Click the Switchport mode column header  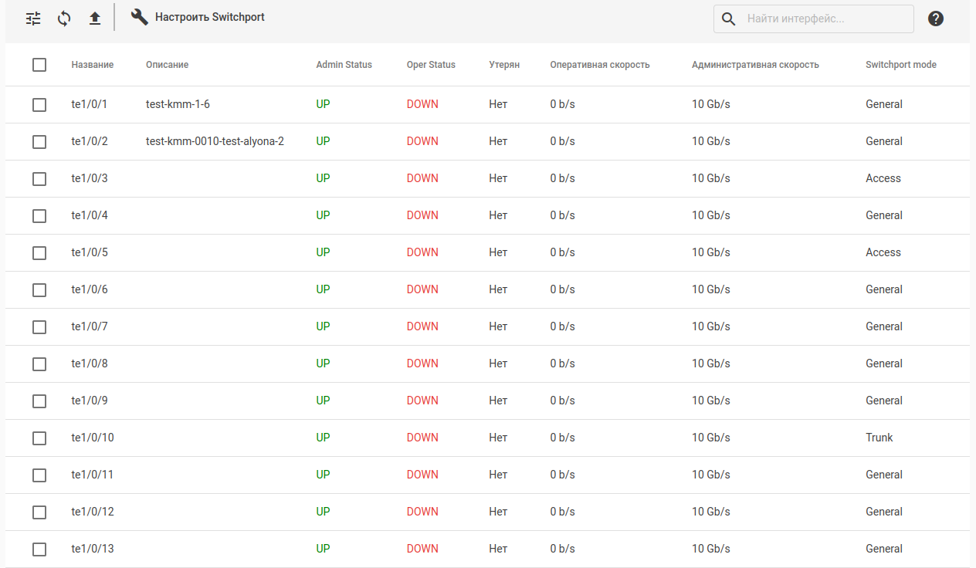point(900,65)
